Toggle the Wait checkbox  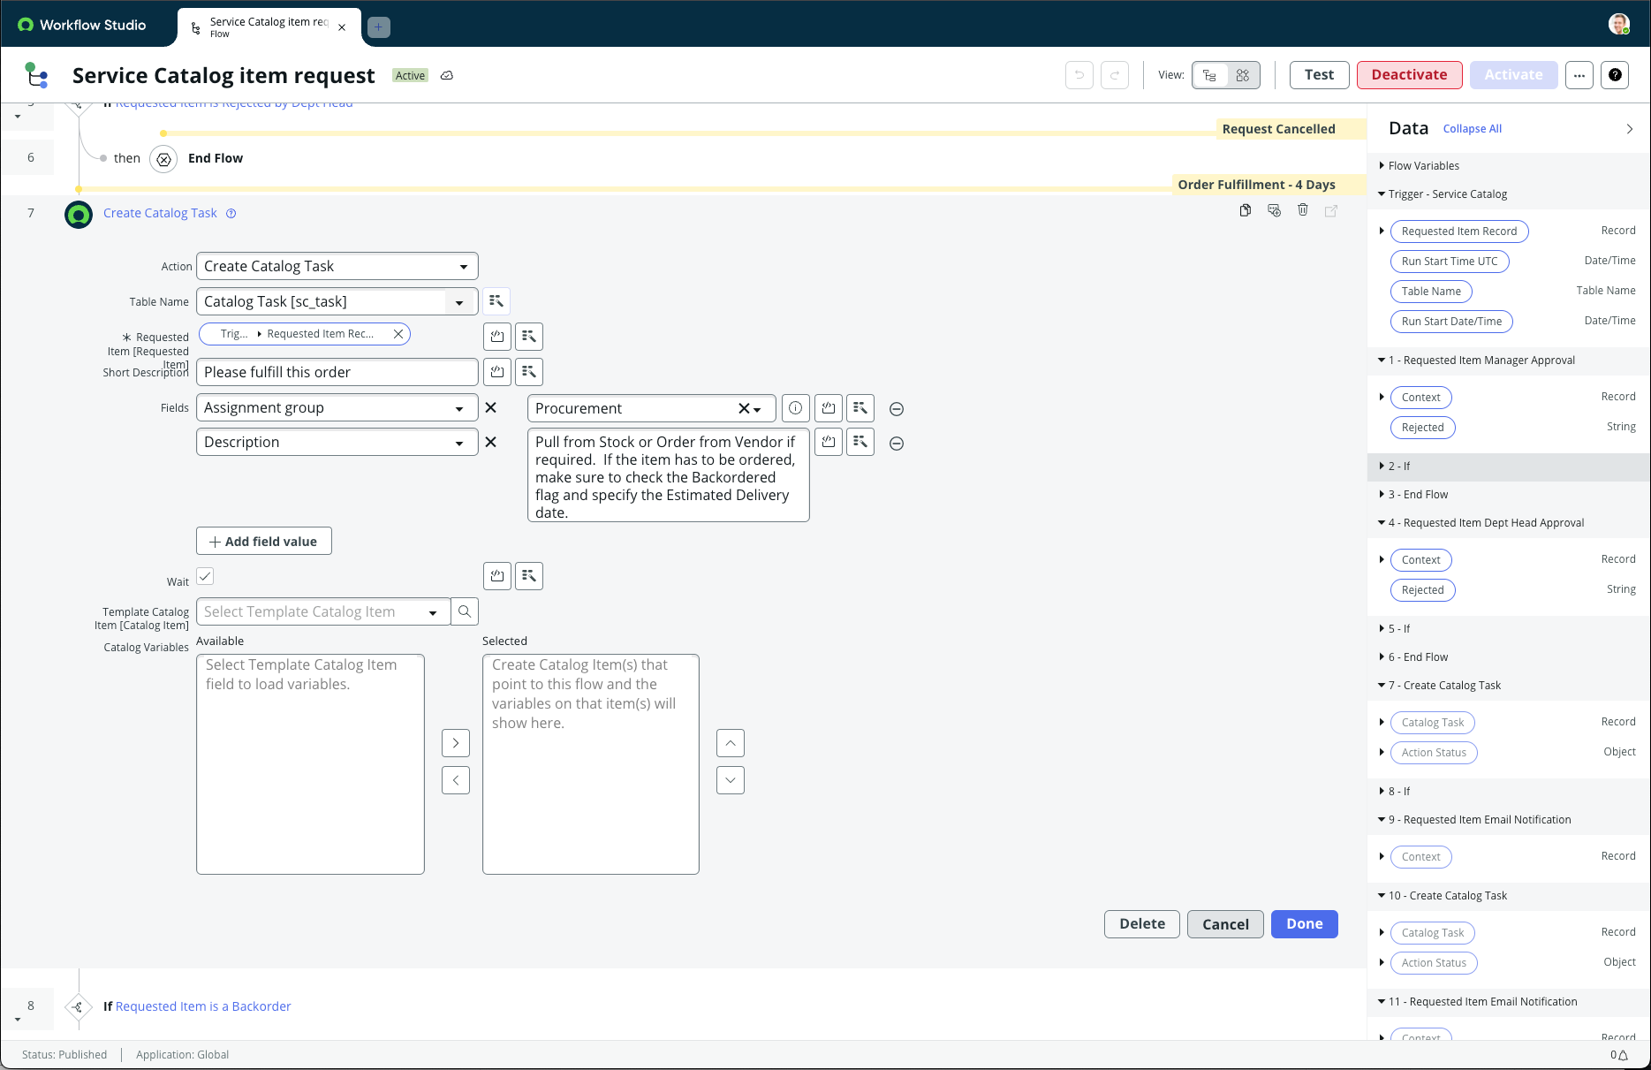(x=205, y=576)
